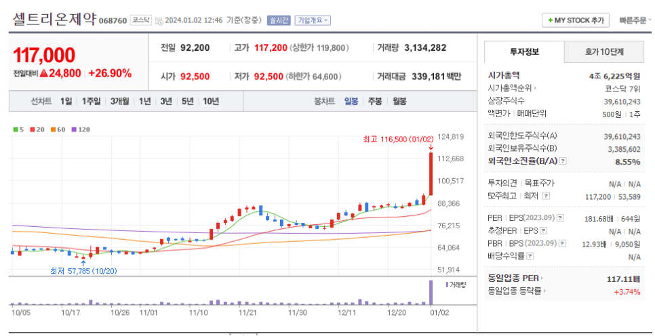
Task: Open the 빠른주문 dropdown
Action: coord(635,20)
